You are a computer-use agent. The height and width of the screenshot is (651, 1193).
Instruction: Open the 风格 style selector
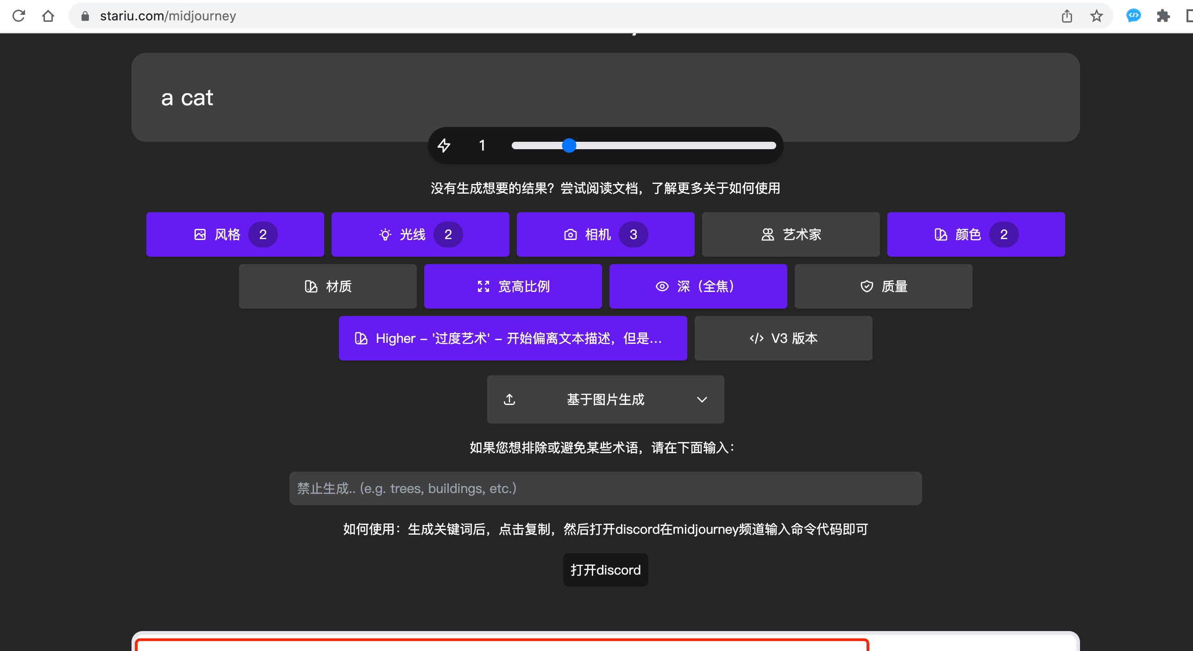[x=235, y=234]
